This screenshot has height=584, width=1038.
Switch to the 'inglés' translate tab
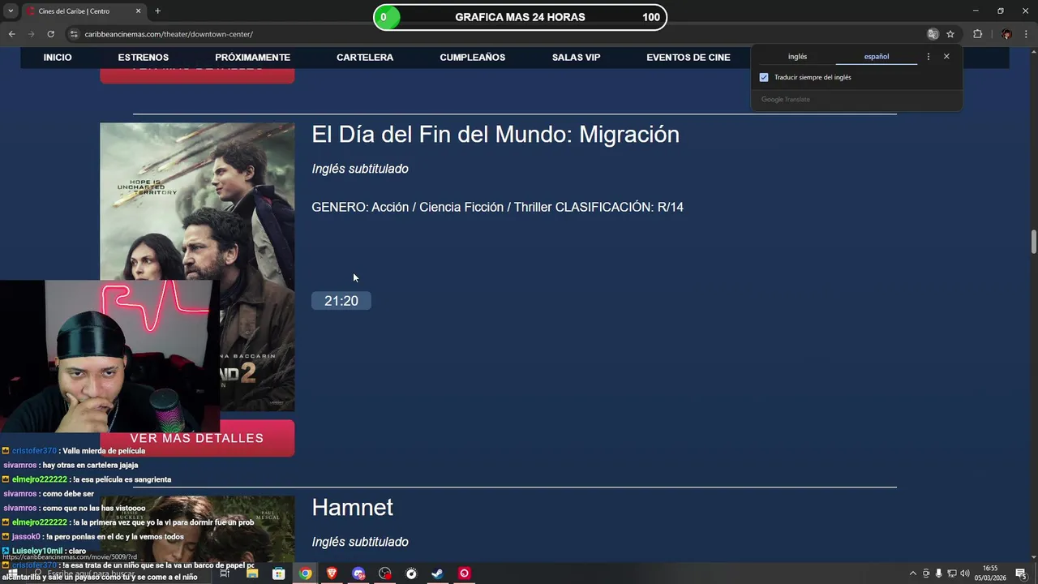[x=797, y=57]
